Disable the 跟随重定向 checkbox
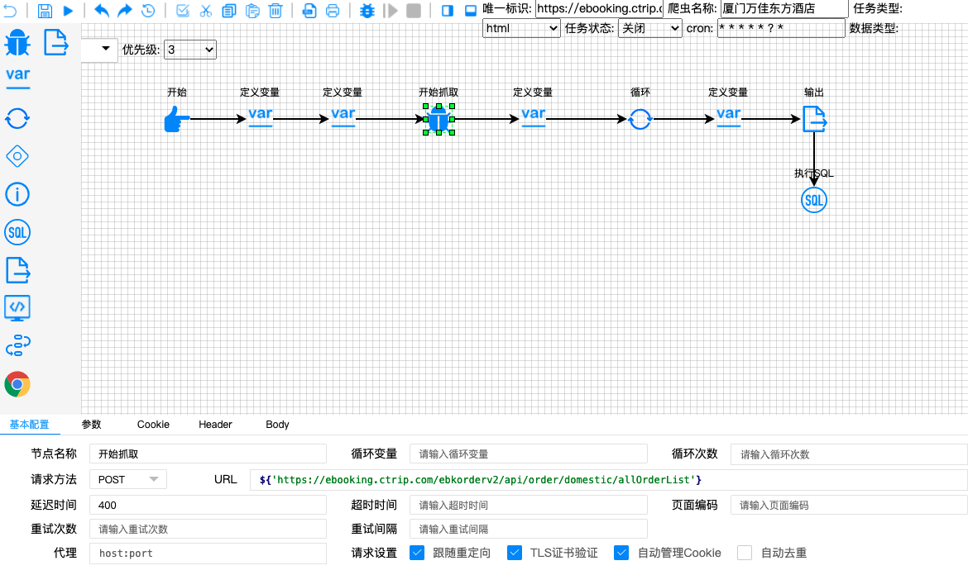 [418, 552]
